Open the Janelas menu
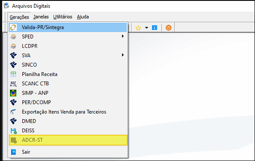Screen dimensions: 255x161 [41, 17]
